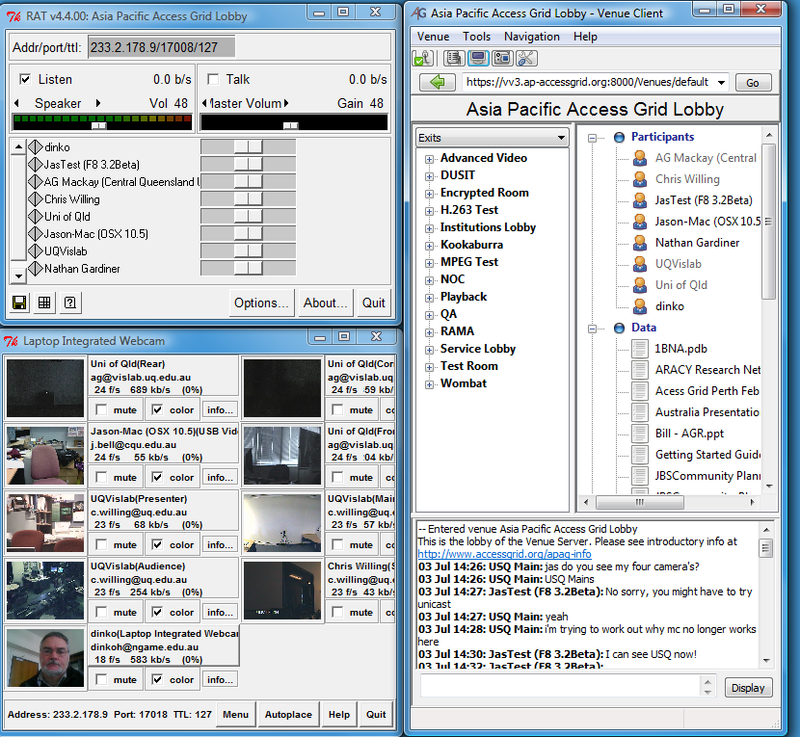Select Nathan Gardiner's participant icon in Venue Client
The height and width of the screenshot is (737, 800).
click(639, 243)
